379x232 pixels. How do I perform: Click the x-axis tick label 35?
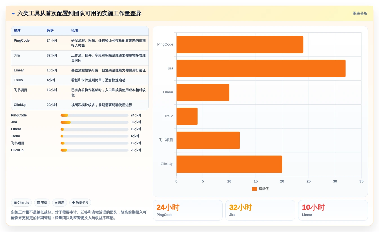tap(361, 181)
